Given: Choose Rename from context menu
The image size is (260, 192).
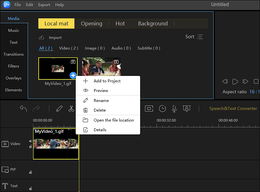Looking at the screenshot, I should point(108,100).
